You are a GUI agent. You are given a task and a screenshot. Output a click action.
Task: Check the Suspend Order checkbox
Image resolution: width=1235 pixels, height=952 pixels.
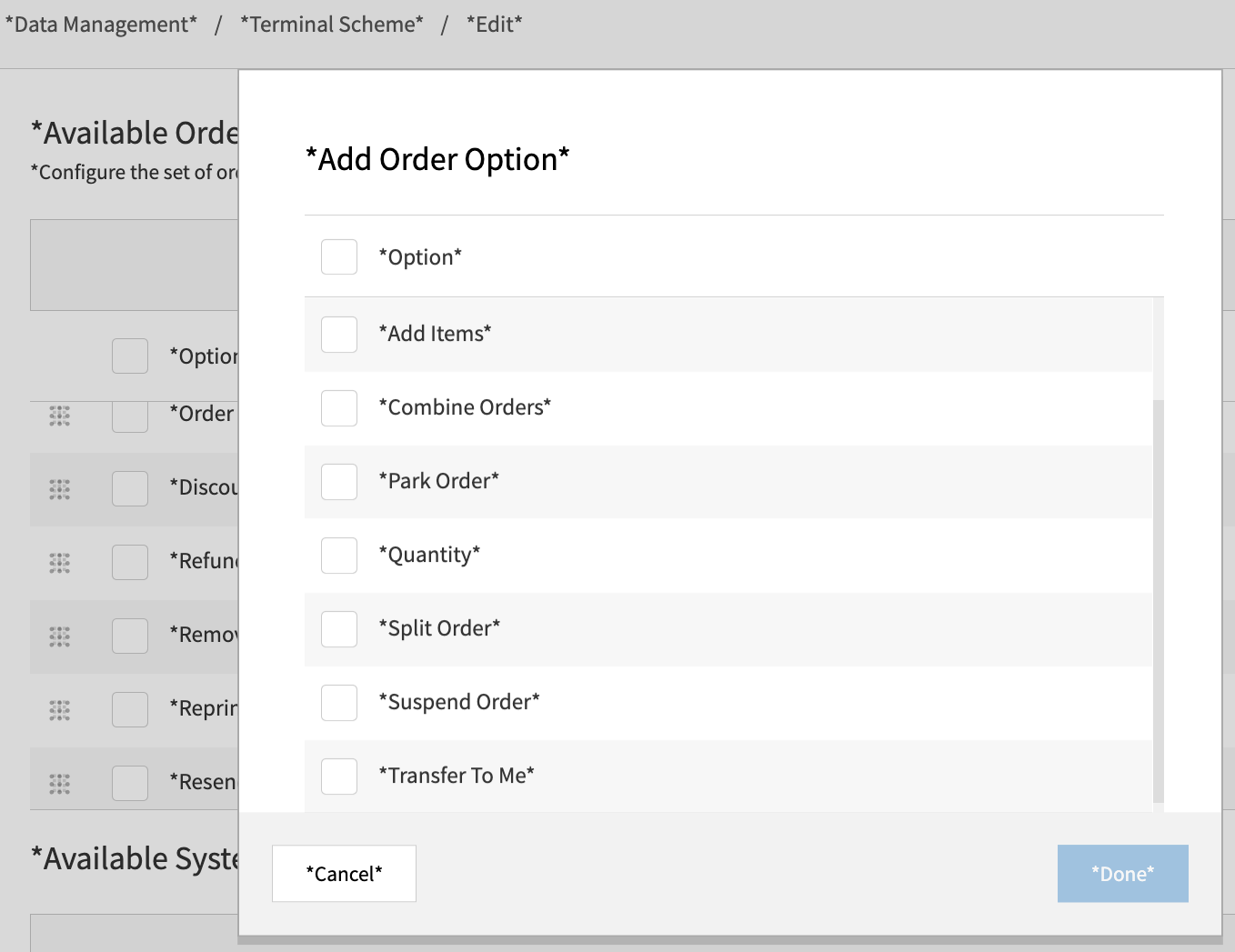click(x=338, y=702)
